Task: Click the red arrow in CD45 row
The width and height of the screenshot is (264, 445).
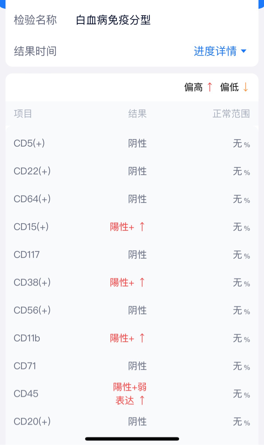Action: pos(142,401)
